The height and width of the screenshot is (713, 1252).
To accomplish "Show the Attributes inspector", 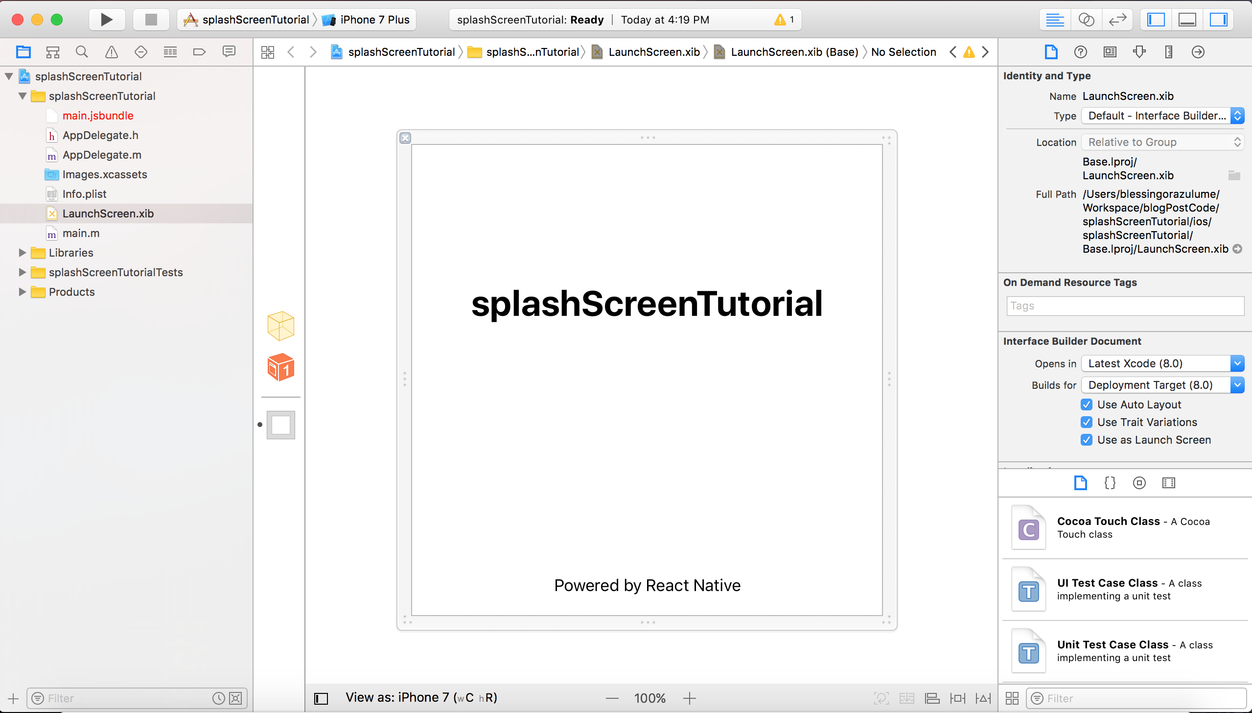I will coord(1139,52).
